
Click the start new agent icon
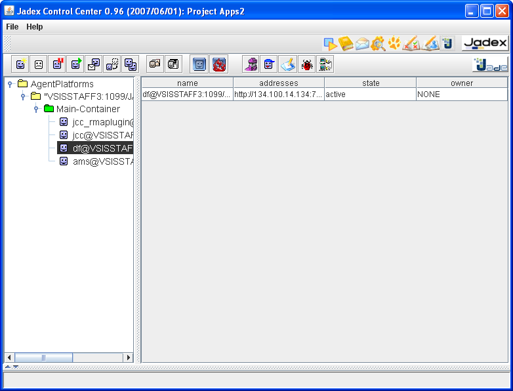pos(20,64)
